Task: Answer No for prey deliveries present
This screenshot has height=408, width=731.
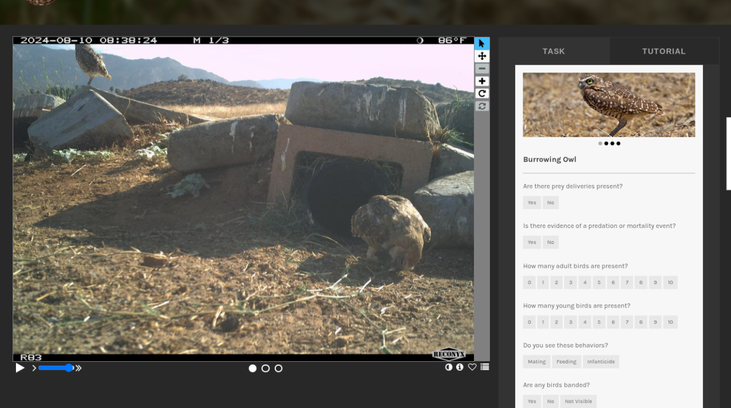Action: [x=551, y=202]
